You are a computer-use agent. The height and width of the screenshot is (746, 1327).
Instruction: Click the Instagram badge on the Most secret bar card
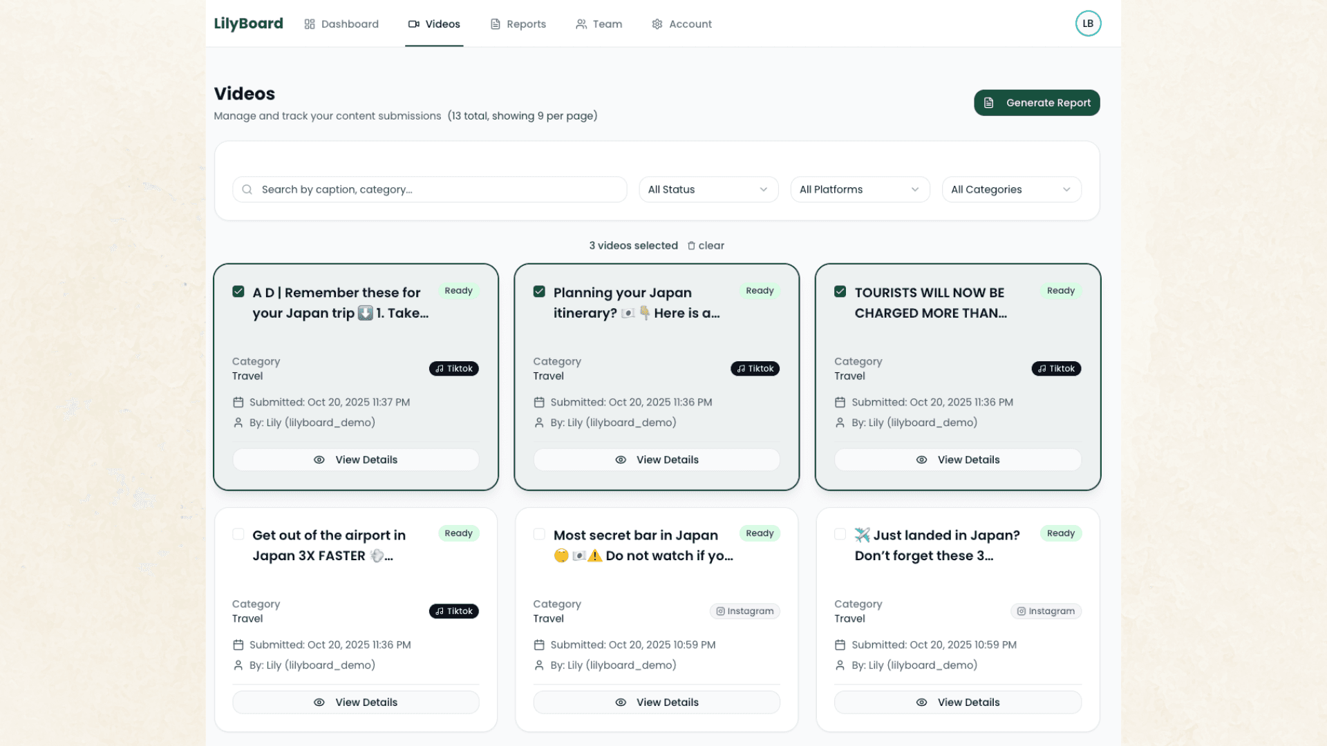click(744, 611)
